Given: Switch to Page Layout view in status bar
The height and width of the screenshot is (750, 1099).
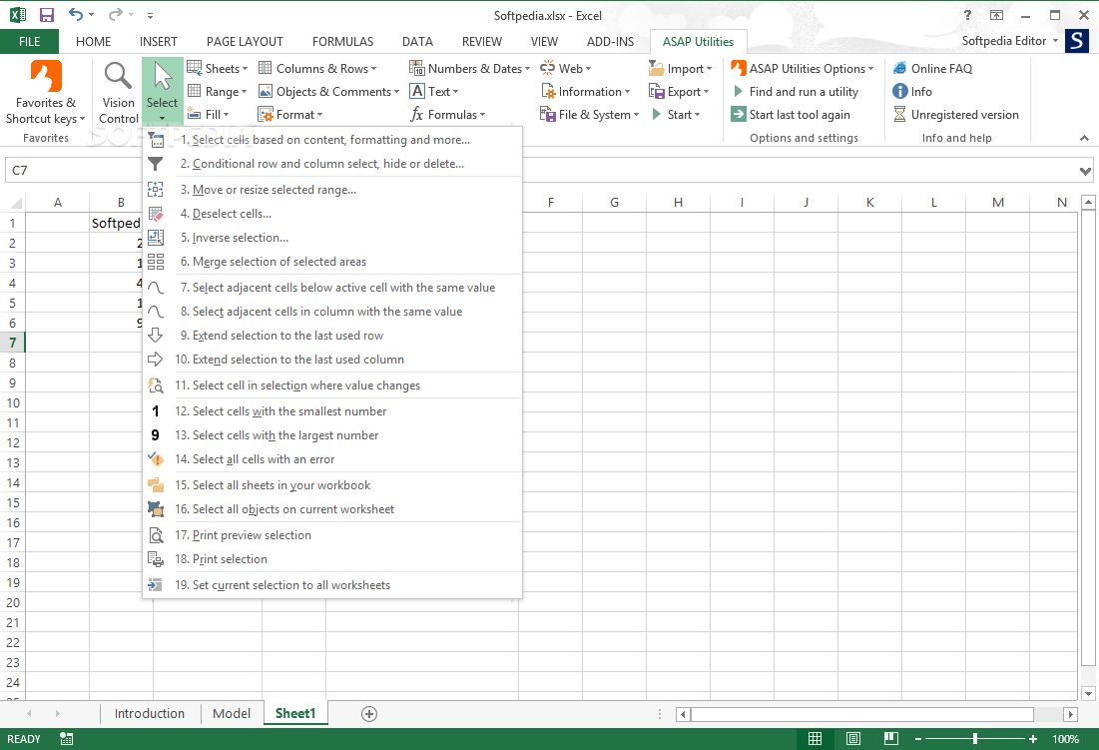Looking at the screenshot, I should pos(853,739).
